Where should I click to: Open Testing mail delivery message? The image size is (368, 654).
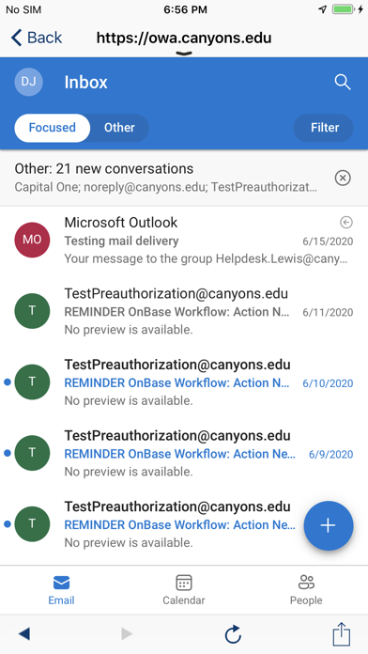184,241
